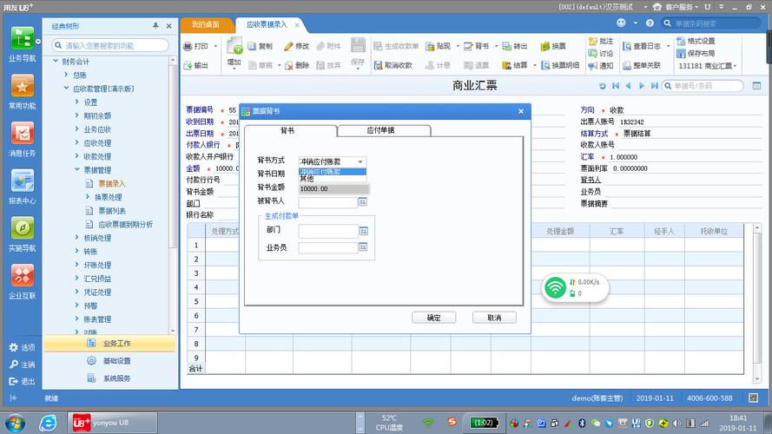Open the 业务导航 sidebar icon
Viewport: 772px width, 434px height.
23,39
